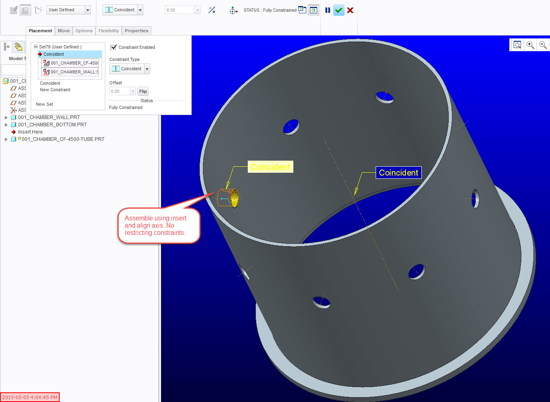This screenshot has height=402, width=550.
Task: Select 001_CHAMBER_BOTTOM.PRT in model tree
Action: [52, 125]
